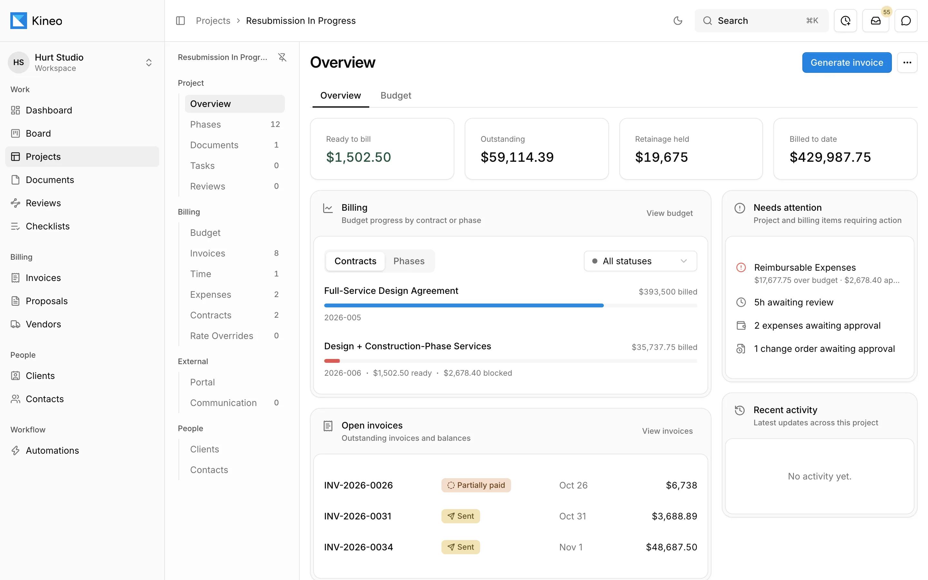The height and width of the screenshot is (580, 928).
Task: Open the All statuses dropdown
Action: 640,261
